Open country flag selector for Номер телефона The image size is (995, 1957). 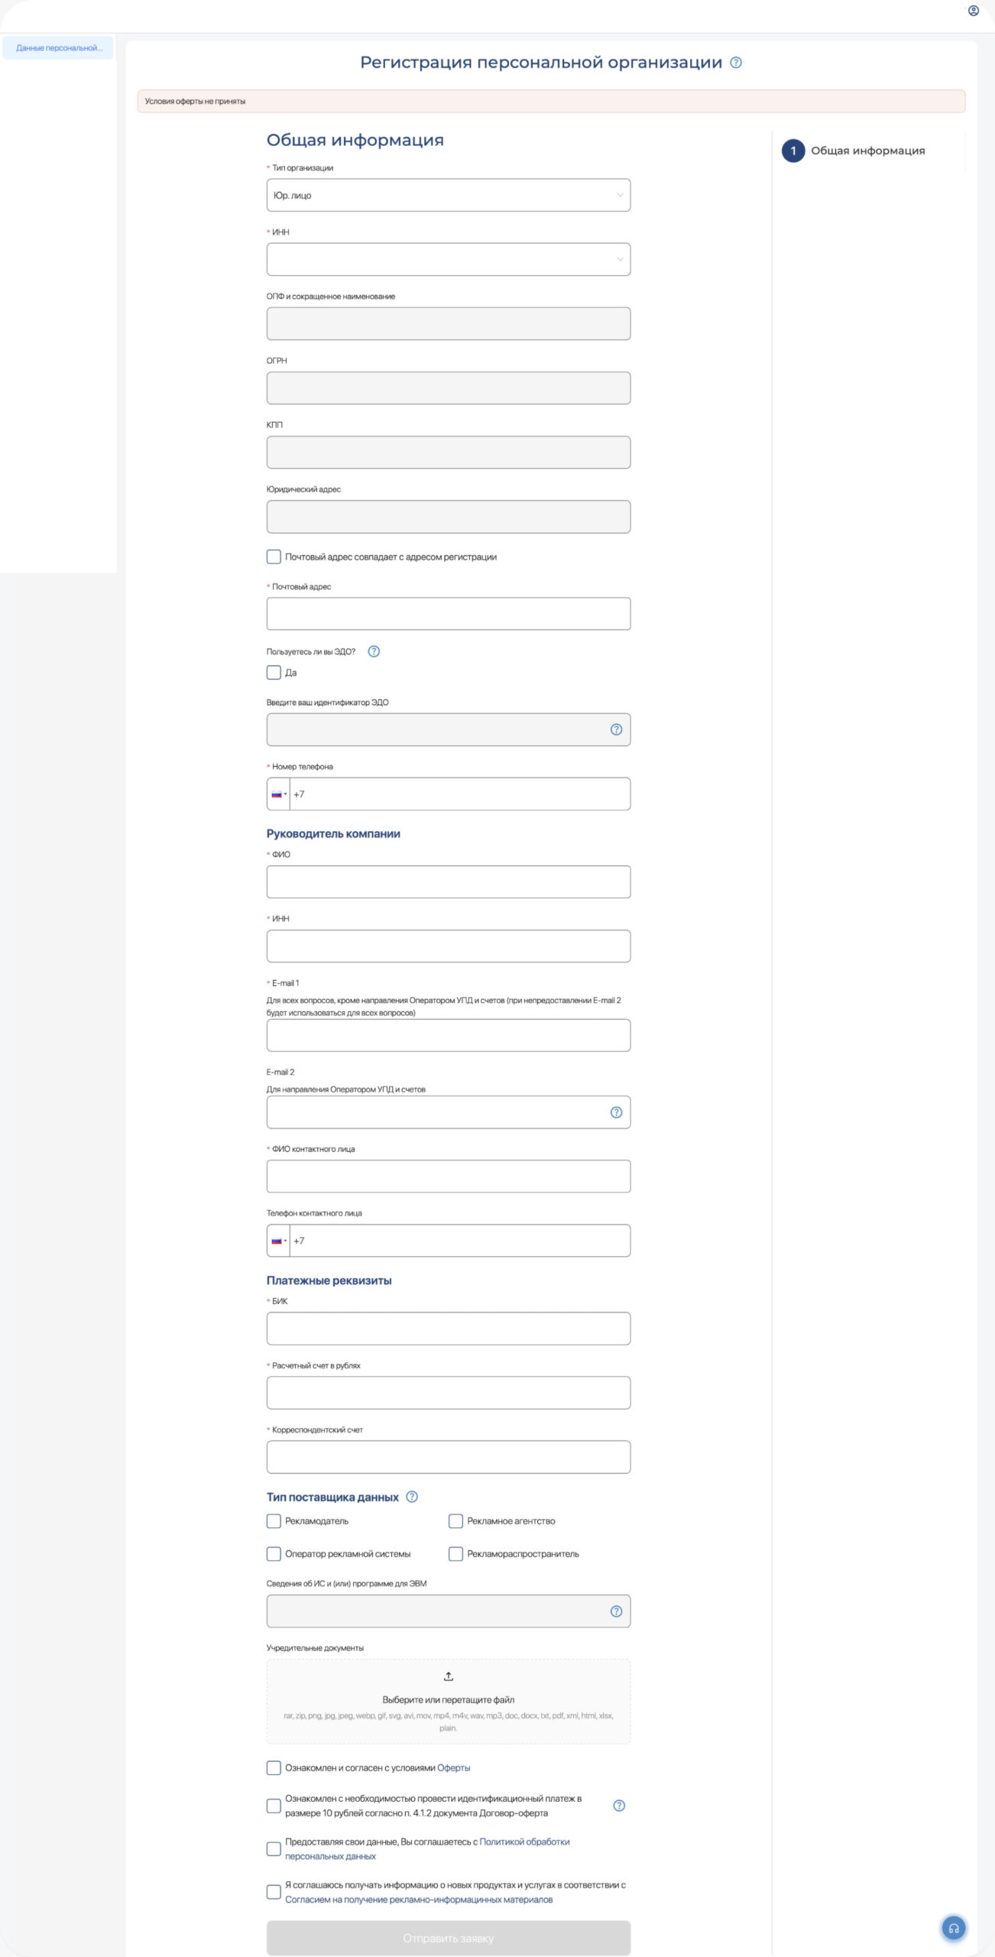[x=279, y=794]
